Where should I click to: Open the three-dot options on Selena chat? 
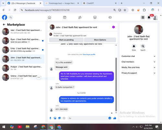[39, 77]
